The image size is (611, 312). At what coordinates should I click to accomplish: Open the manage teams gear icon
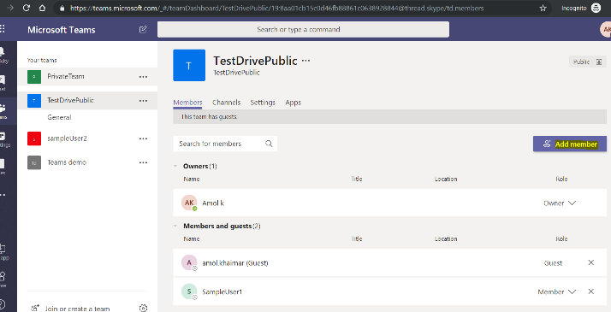click(x=143, y=308)
